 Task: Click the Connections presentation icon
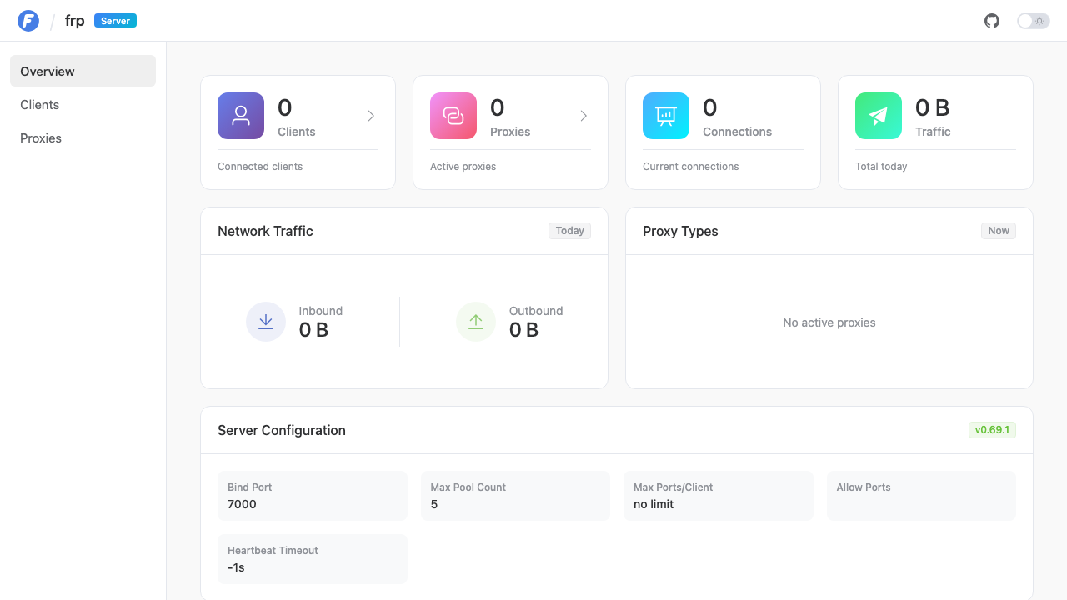pos(666,116)
